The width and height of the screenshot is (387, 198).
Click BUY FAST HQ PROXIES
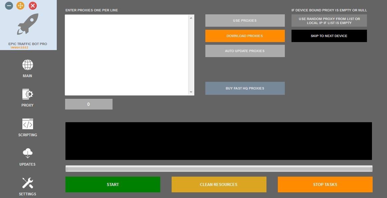245,88
